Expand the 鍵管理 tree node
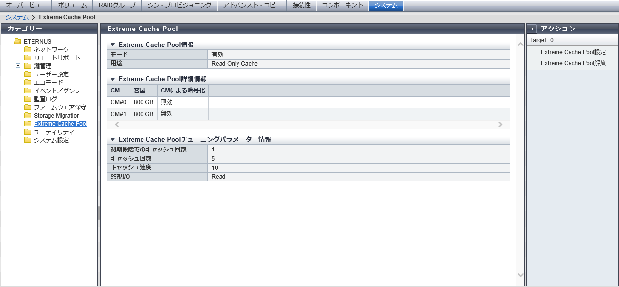 18,66
